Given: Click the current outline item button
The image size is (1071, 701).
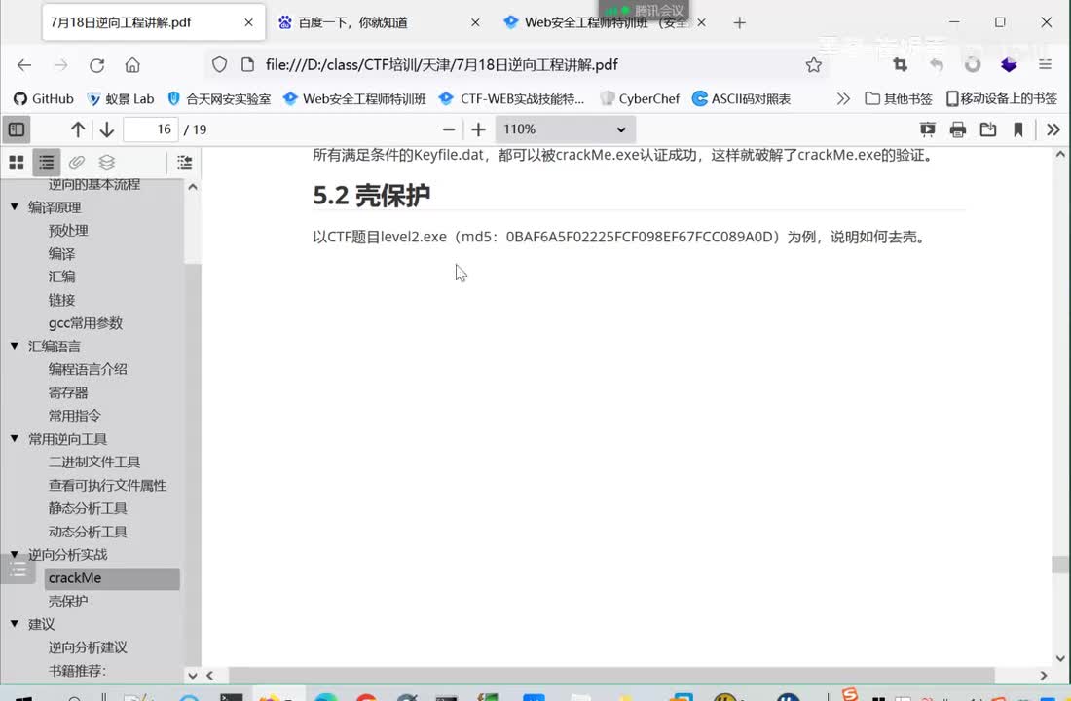Looking at the screenshot, I should 184,162.
